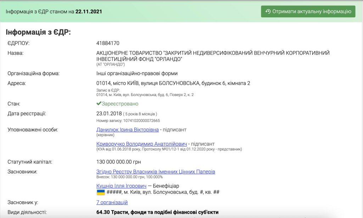Screen dimensions: 363x218
Task: Click the date 22.11.2021 in the banner
Action: click(x=89, y=11)
